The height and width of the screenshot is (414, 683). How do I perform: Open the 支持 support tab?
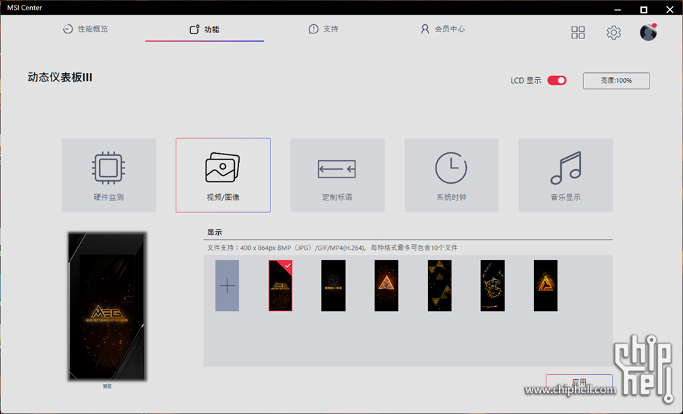[323, 29]
